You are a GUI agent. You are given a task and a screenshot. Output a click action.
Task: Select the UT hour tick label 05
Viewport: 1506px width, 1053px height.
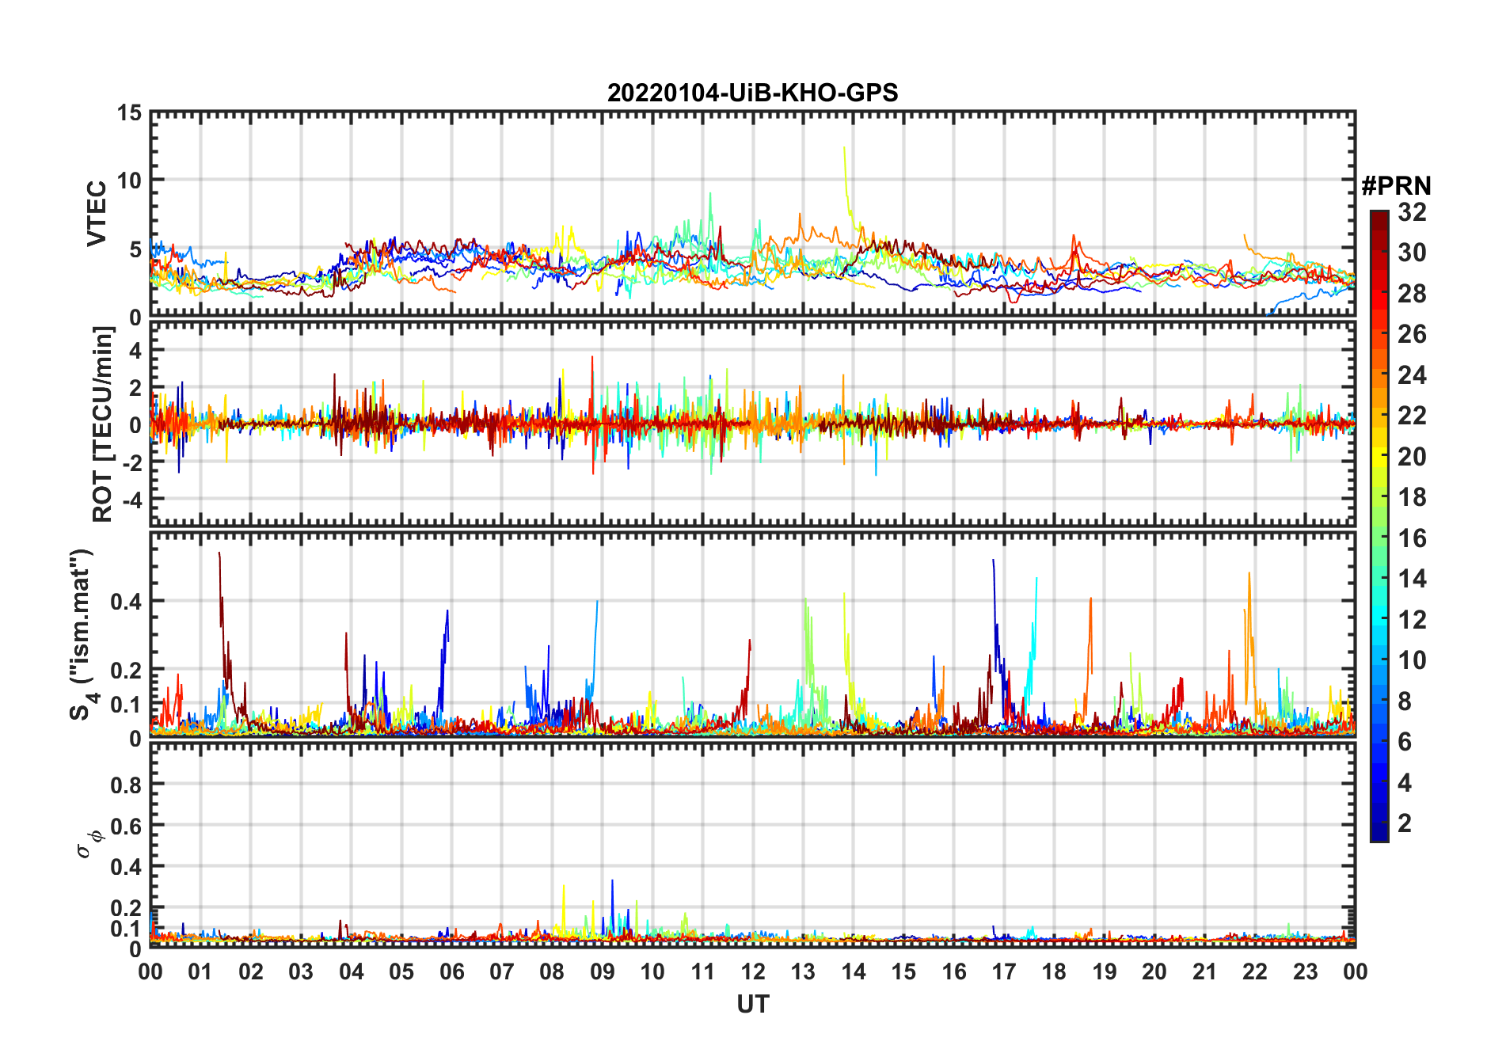401,971
